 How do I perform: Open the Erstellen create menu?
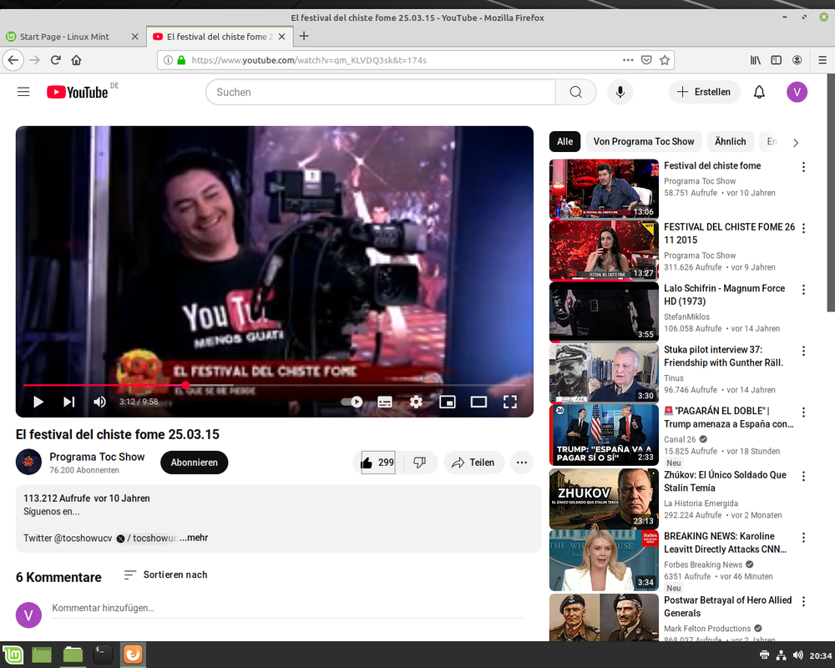[704, 92]
